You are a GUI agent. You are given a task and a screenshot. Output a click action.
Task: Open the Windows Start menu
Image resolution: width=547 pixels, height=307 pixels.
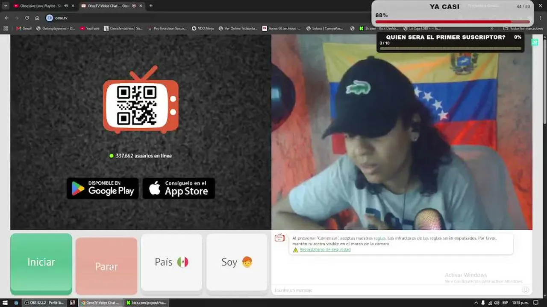(x=6, y=303)
